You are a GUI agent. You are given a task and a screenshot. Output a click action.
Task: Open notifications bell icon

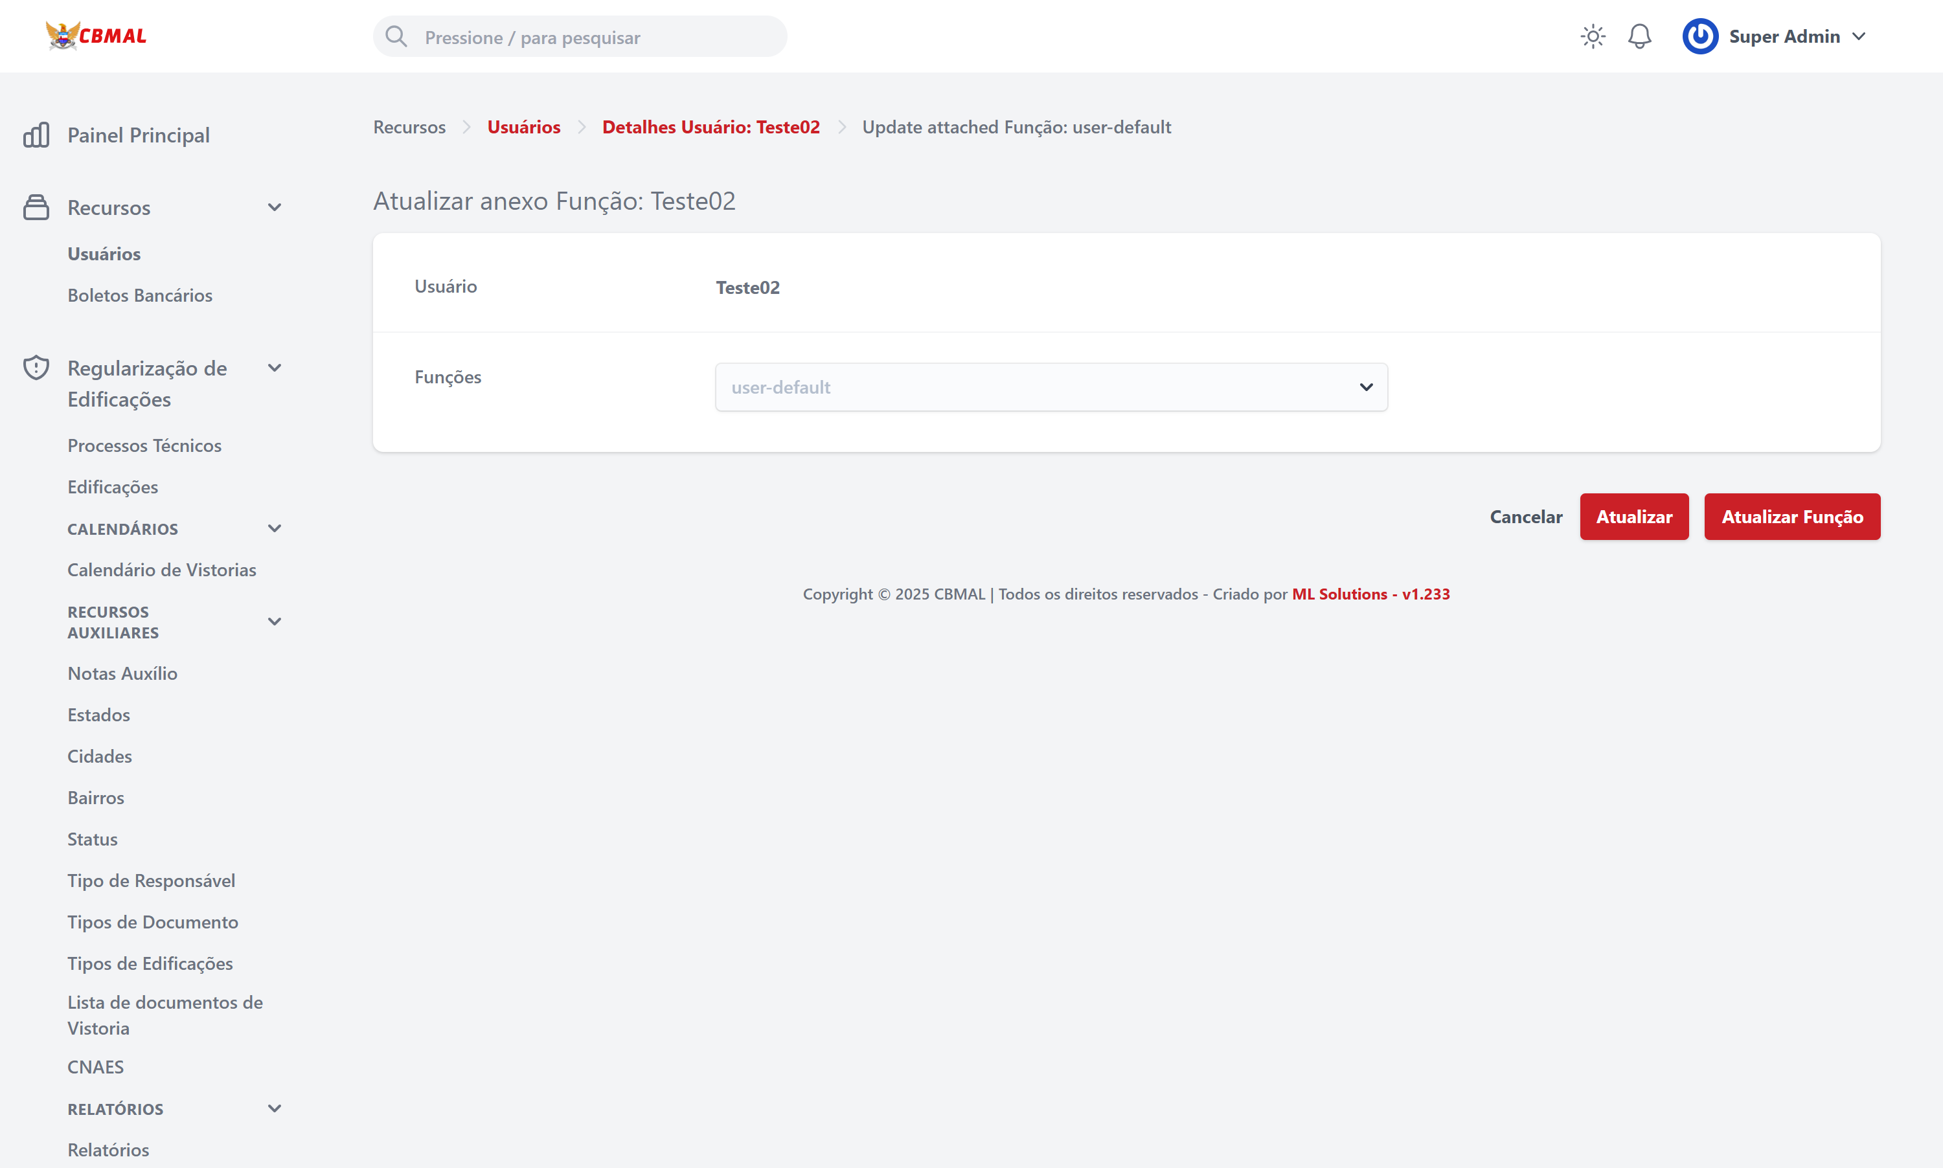[1639, 36]
